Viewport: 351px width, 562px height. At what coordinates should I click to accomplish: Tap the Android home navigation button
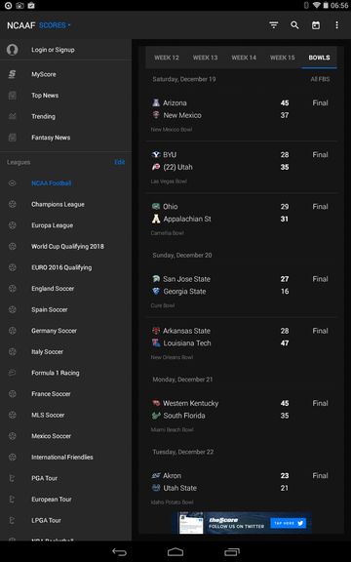pos(175,552)
